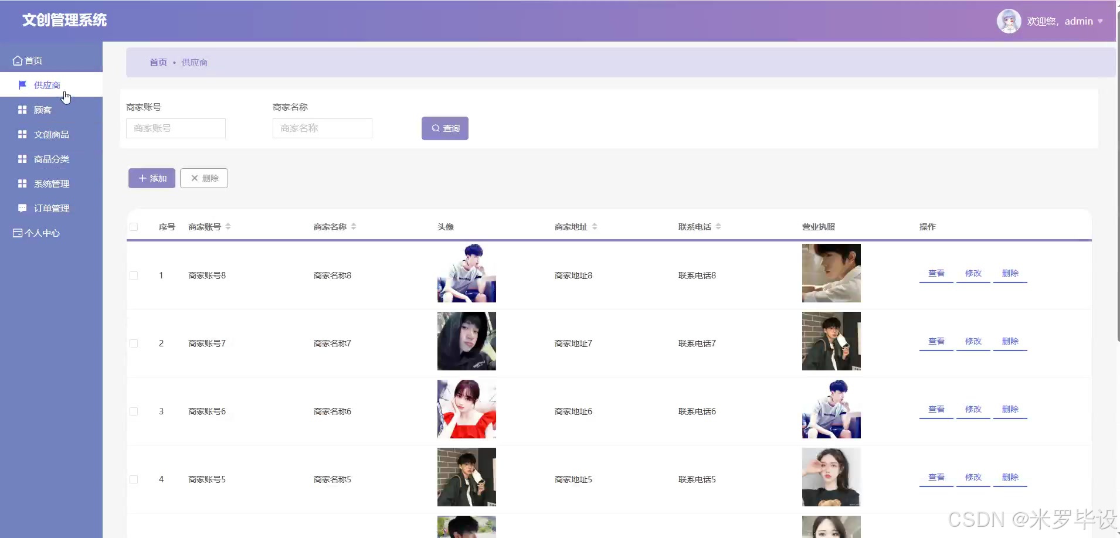Sort by the 商家账号 column arrows
Screen dimensions: 1120x538
(x=228, y=227)
